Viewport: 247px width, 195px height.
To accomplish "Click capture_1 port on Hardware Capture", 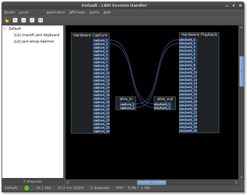I will click(x=101, y=40).
